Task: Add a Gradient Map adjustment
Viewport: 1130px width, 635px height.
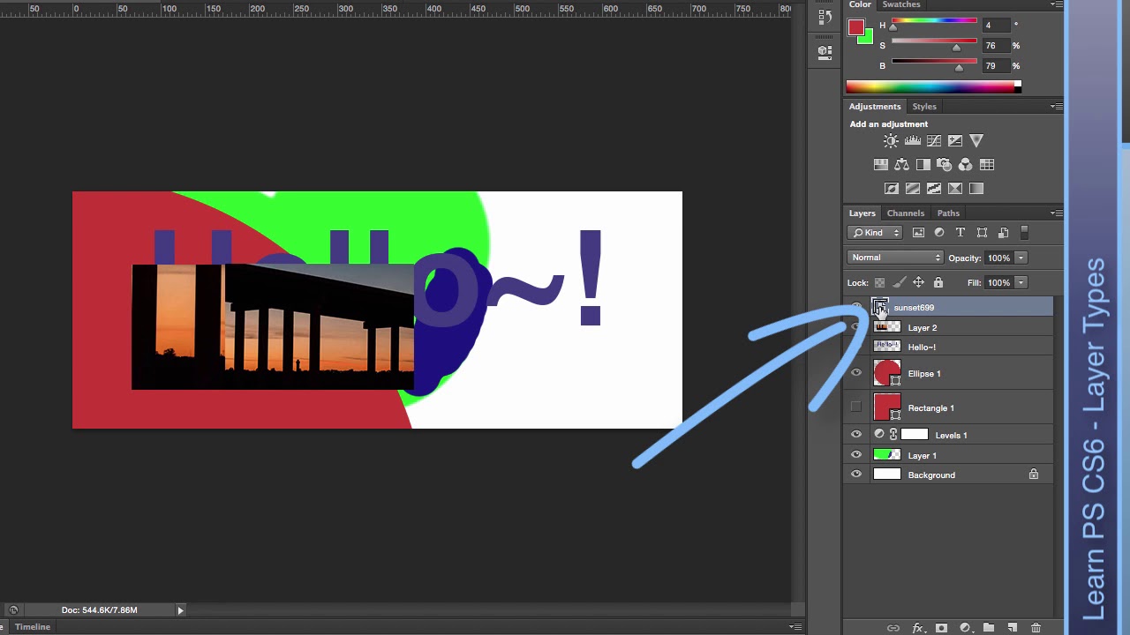Action: (976, 189)
